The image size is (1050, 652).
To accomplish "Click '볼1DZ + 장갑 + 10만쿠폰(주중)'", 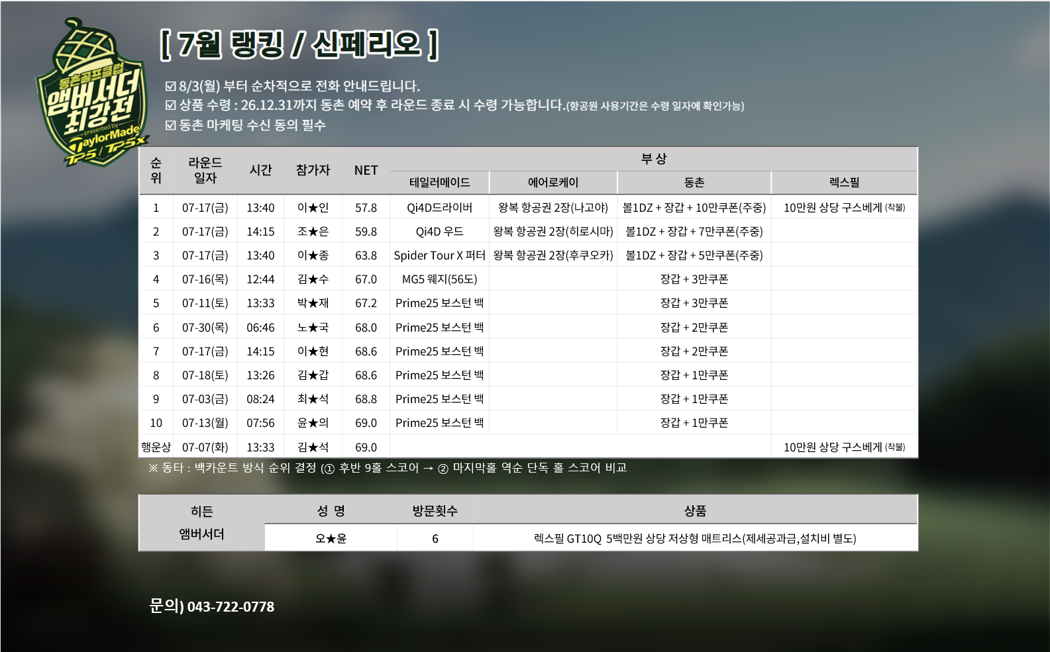I will click(x=694, y=208).
